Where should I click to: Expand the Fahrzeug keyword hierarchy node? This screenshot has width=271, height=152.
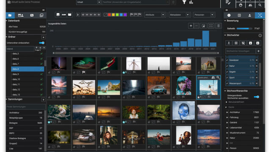pyautogui.click(x=227, y=117)
